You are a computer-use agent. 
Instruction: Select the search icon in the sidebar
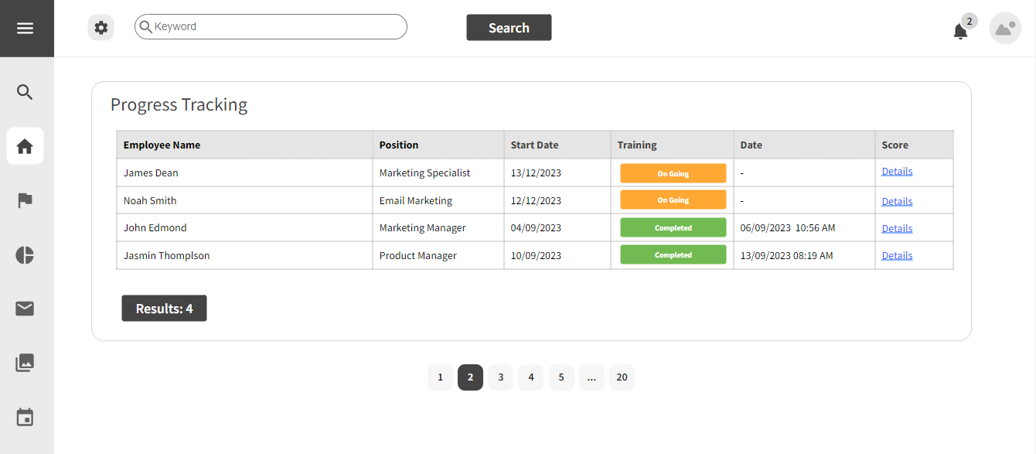click(x=25, y=91)
